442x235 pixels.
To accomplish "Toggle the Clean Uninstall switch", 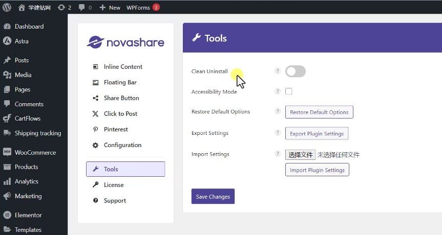I will [x=296, y=72].
